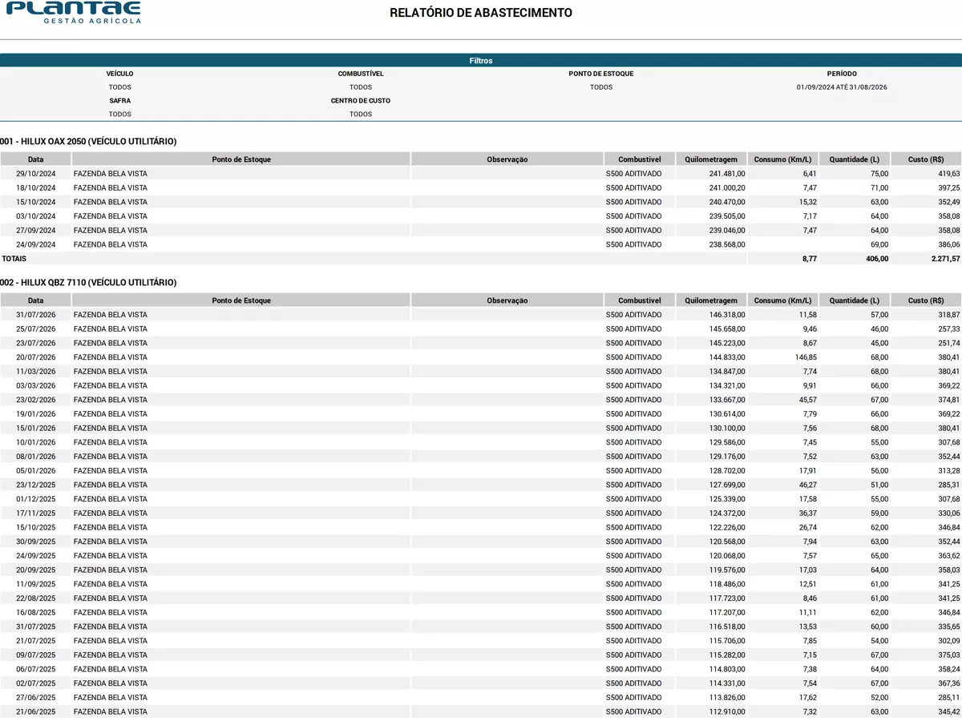The width and height of the screenshot is (962, 721).
Task: Select the period value '01/09/2024 ATÉ 31/08/2026'
Action: pos(842,87)
